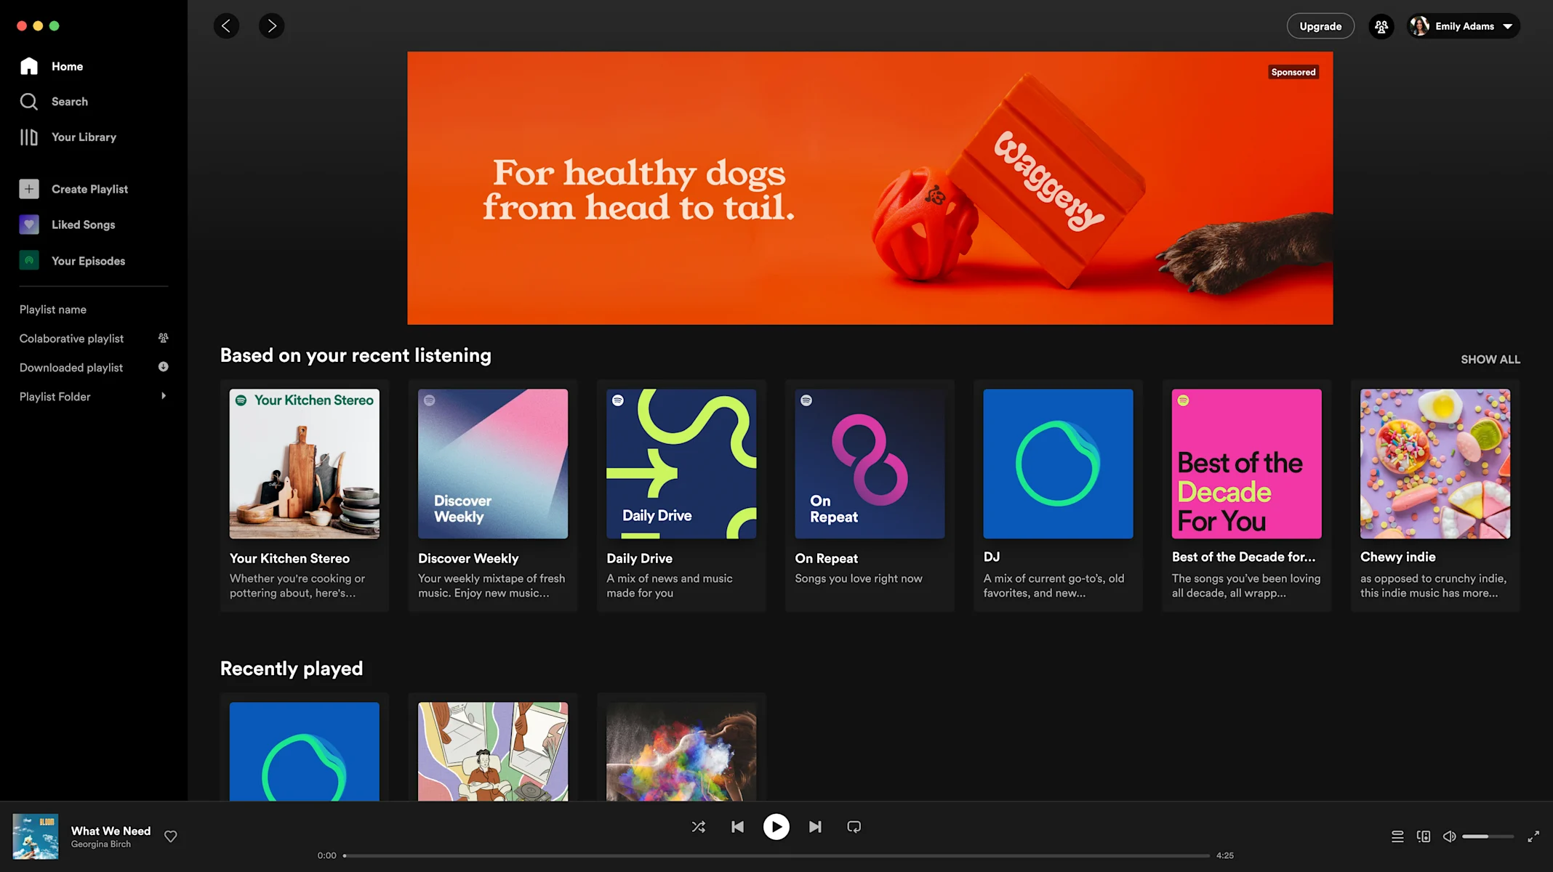The height and width of the screenshot is (872, 1553).
Task: Go to the previous track
Action: [x=737, y=827]
